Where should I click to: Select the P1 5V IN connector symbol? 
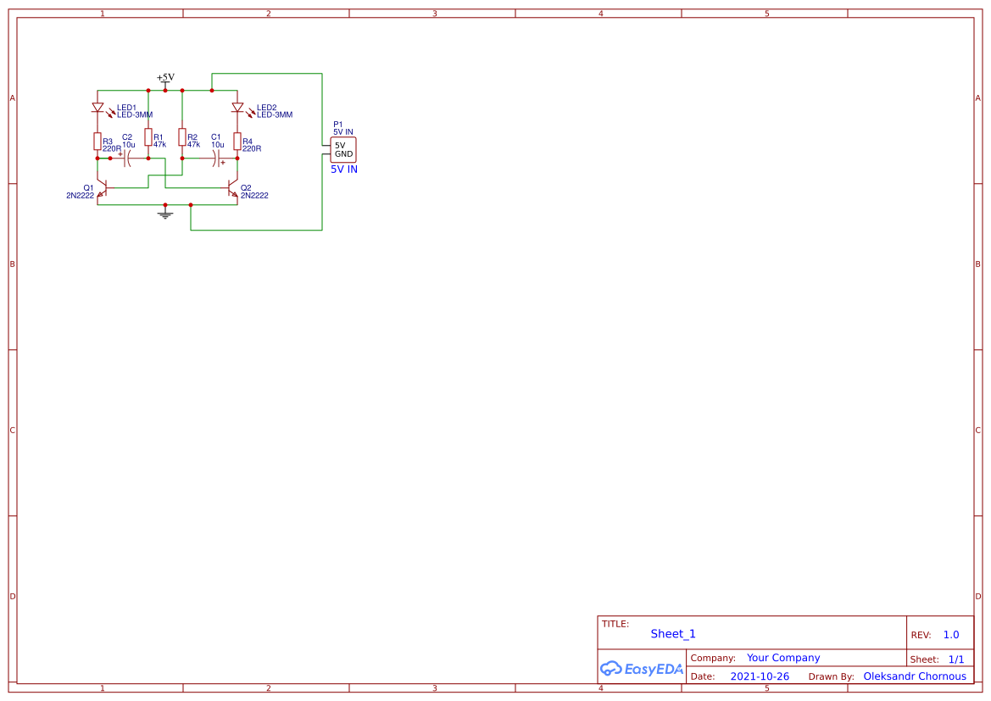343,149
